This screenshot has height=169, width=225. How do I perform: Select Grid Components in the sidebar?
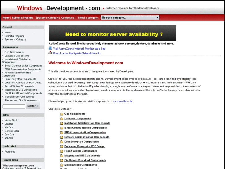(x=14, y=52)
